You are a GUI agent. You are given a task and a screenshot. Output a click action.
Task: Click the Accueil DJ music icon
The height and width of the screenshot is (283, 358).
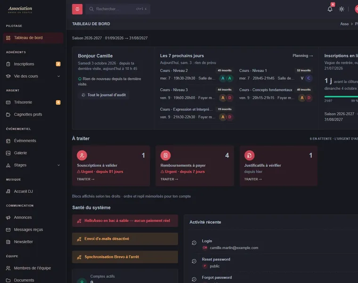[8, 191]
